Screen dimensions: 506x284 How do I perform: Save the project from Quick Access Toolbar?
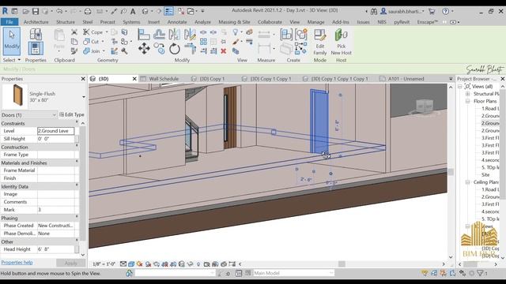click(36, 11)
